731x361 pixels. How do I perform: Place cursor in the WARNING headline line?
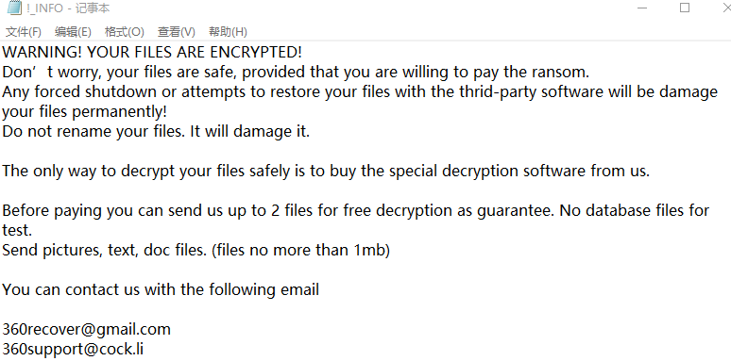point(152,52)
